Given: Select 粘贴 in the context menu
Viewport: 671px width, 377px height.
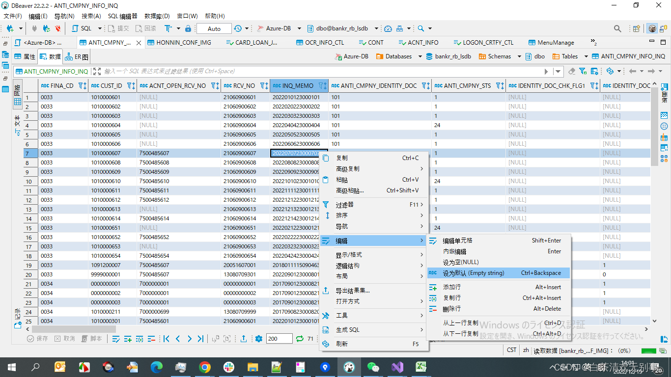Looking at the screenshot, I should tap(374, 180).
